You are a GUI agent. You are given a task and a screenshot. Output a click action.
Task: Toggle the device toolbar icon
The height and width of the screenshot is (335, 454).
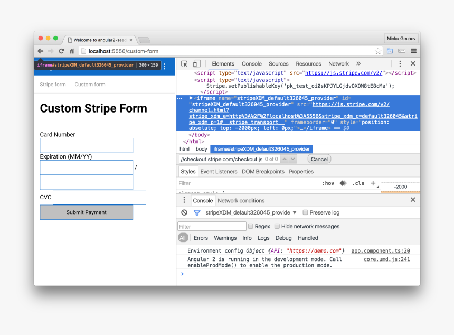[x=196, y=64]
